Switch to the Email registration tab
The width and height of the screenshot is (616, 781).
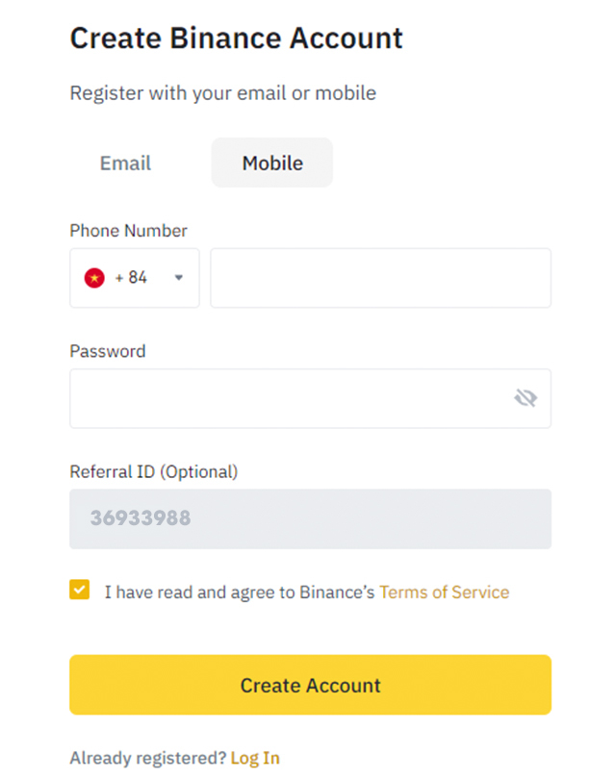click(125, 163)
